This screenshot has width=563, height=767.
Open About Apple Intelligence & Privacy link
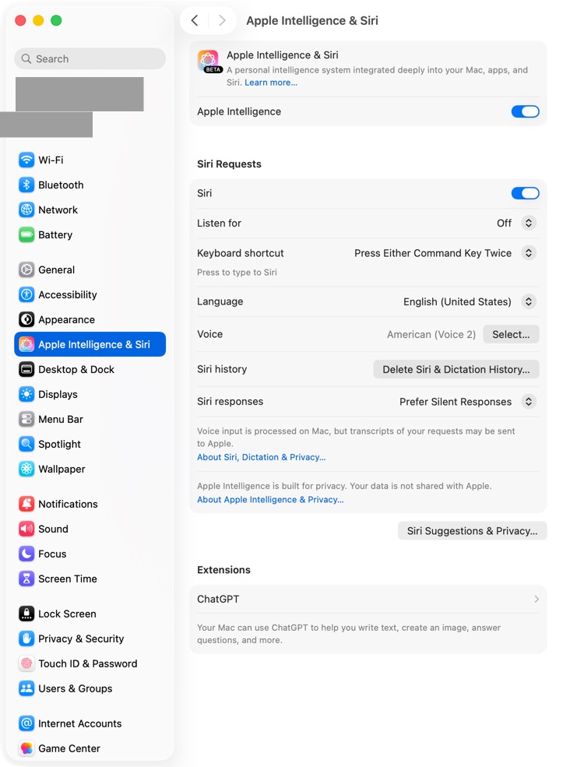point(270,500)
